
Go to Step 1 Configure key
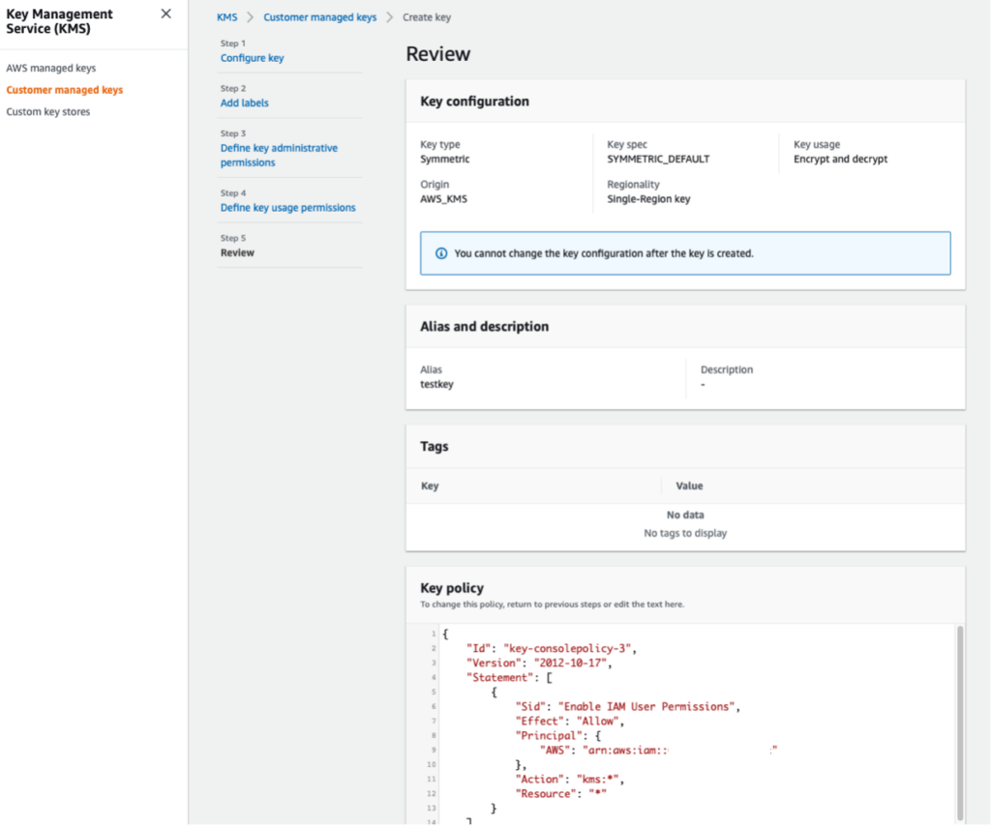click(252, 57)
